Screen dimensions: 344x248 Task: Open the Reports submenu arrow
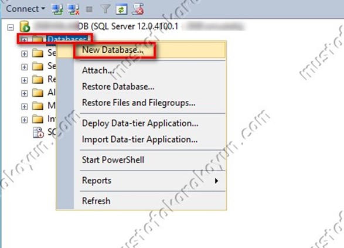[x=216, y=181]
